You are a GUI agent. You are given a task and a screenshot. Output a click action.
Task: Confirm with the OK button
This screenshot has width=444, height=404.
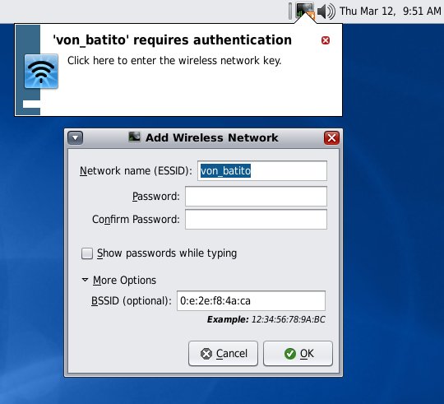click(x=298, y=354)
